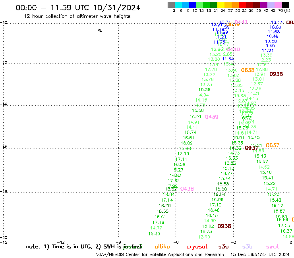294x258 pixels.
Task: Click the pink time marker 0440
Action: (x=233, y=49)
